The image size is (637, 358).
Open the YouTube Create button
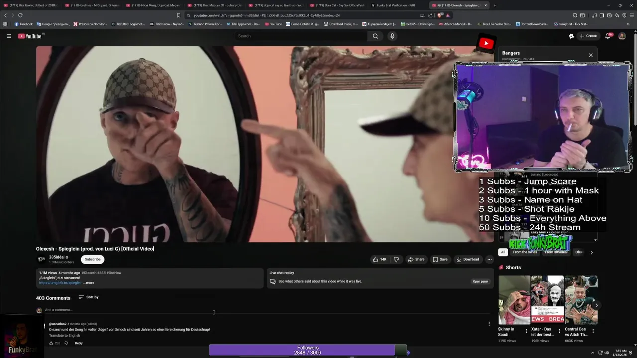tap(588, 36)
